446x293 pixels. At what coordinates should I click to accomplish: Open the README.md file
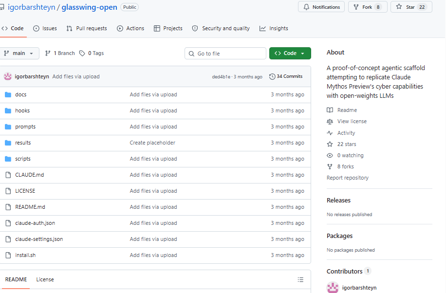coord(30,207)
